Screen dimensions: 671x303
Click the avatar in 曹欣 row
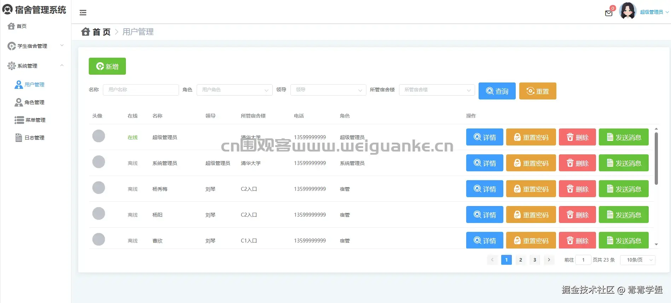[99, 239]
